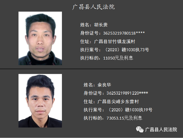Click ID number 36253219891220****
This screenshot has width=183, height=138.
coord(127,93)
